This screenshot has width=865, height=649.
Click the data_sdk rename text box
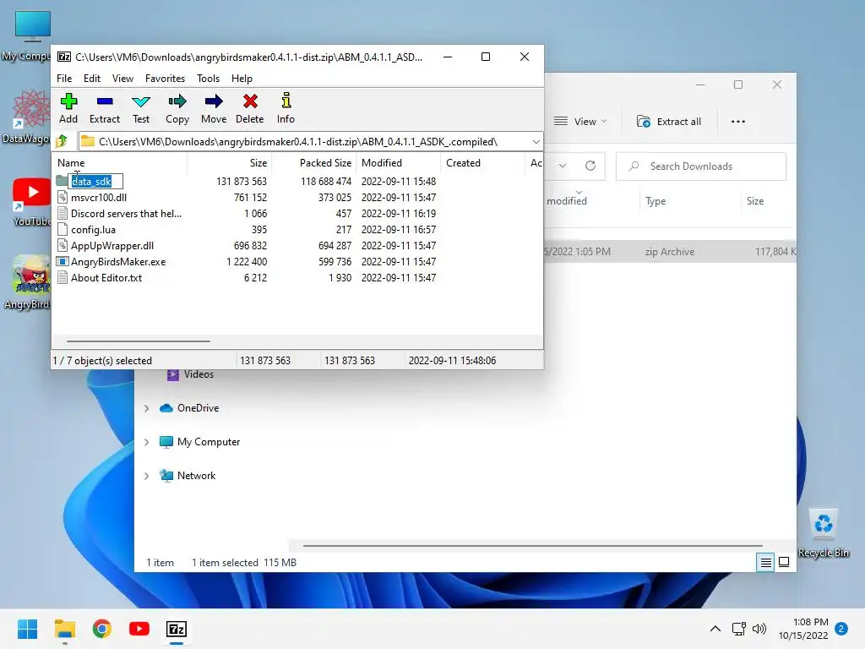[95, 181]
